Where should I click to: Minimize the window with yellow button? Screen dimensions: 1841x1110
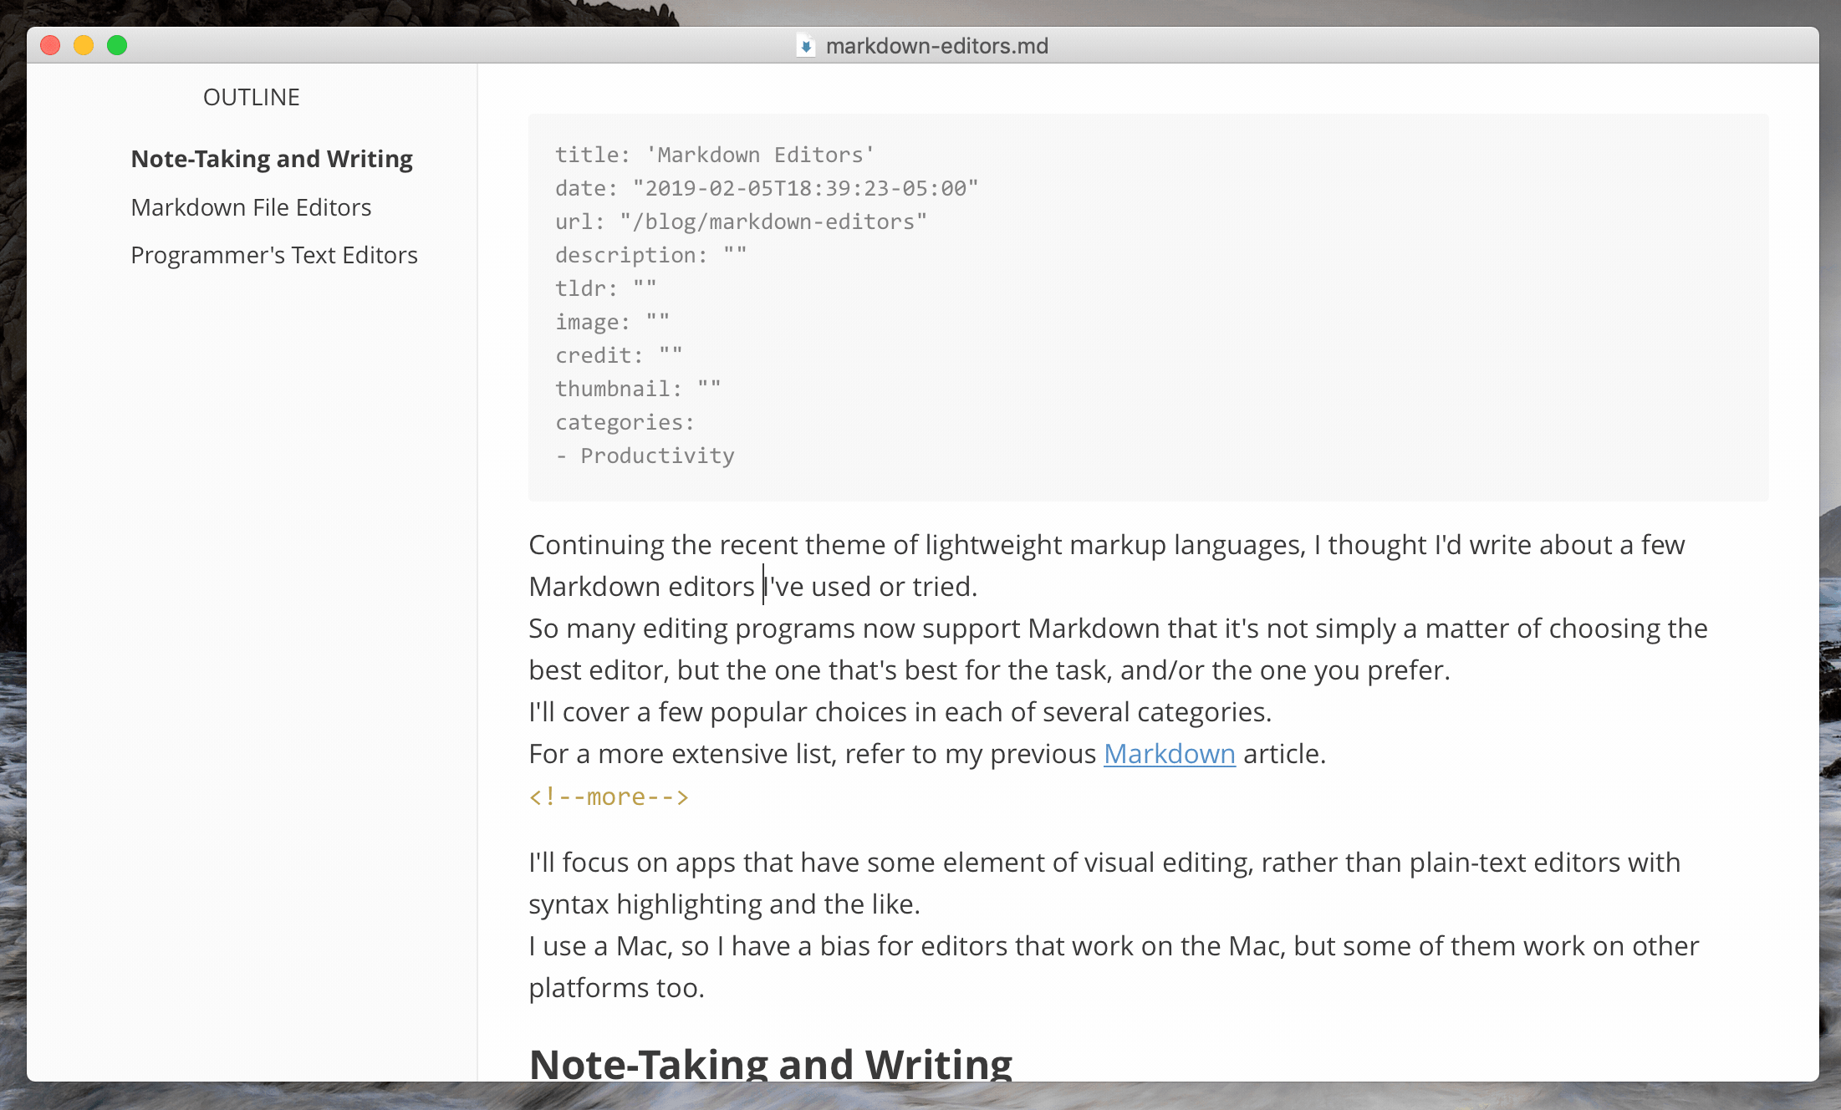84,45
